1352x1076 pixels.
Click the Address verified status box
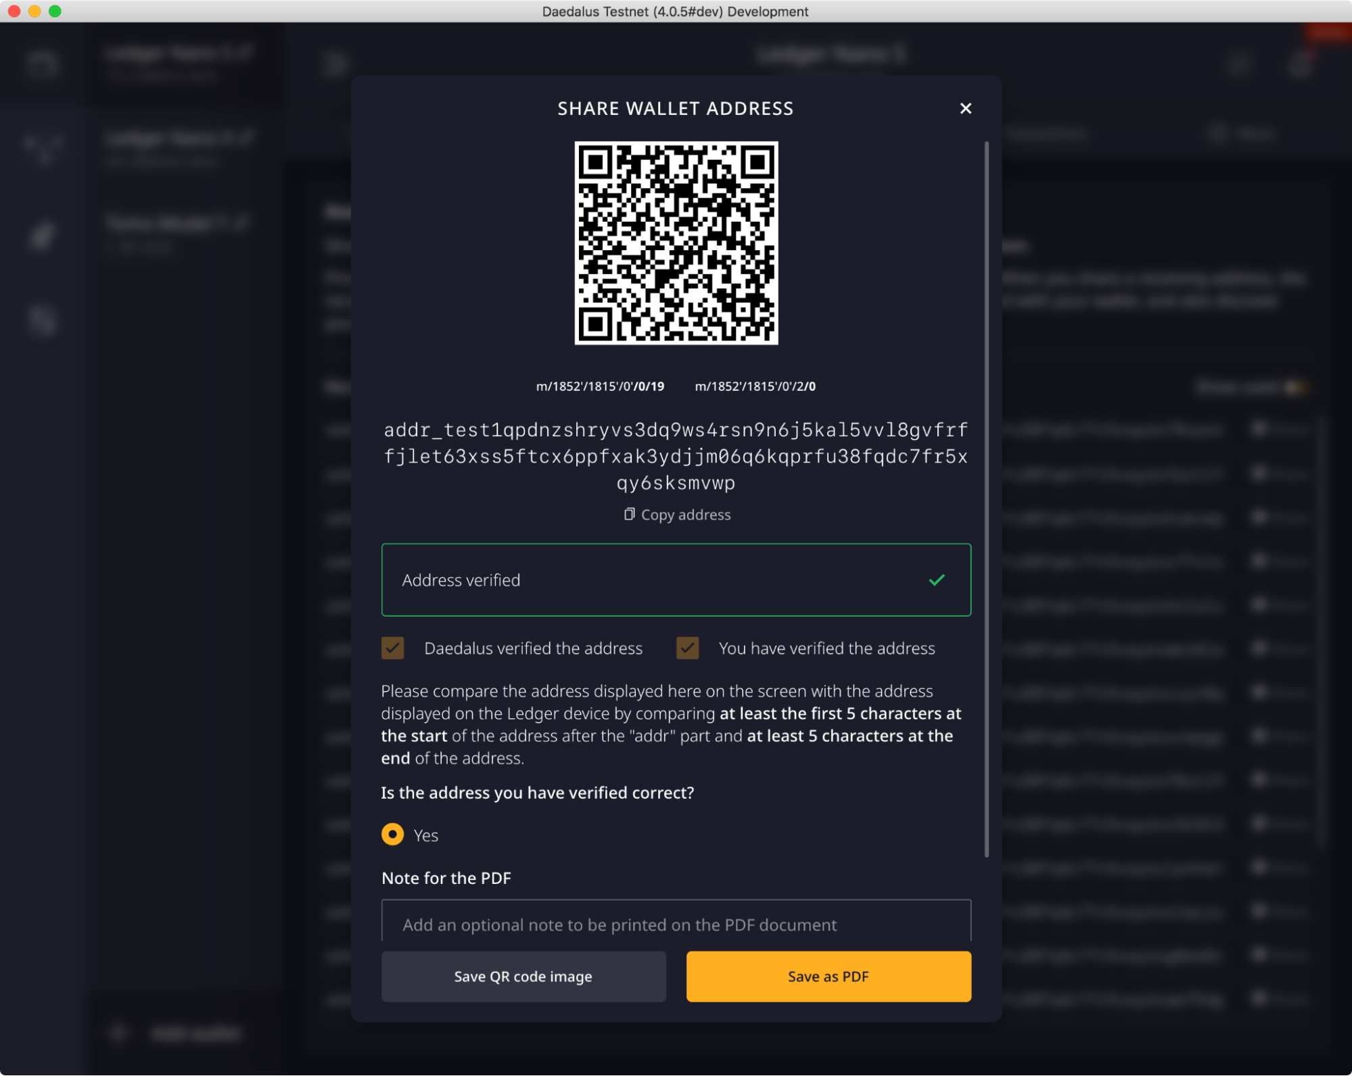coord(676,580)
